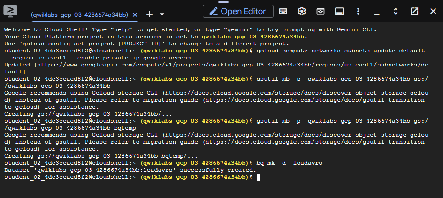The width and height of the screenshot is (443, 198).
Task: Click the Open Editor button
Action: pos(238,11)
